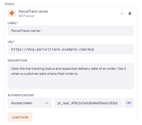Screen dimensions: 142x125
Task: Click the description text about live tracking
Action: 68,71
